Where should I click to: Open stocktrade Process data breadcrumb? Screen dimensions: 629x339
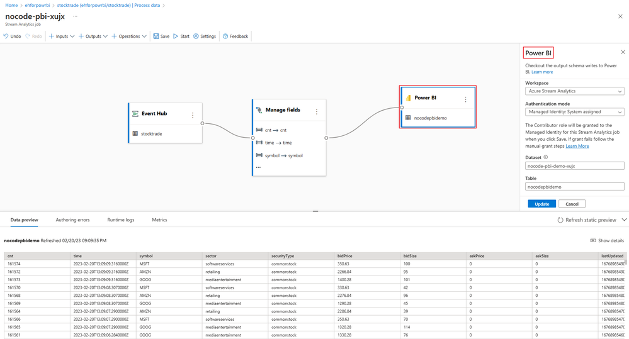[108, 5]
